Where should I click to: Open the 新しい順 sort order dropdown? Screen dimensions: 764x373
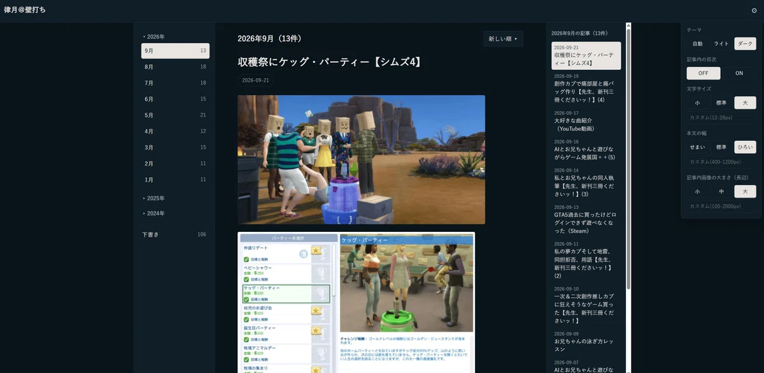coord(503,39)
